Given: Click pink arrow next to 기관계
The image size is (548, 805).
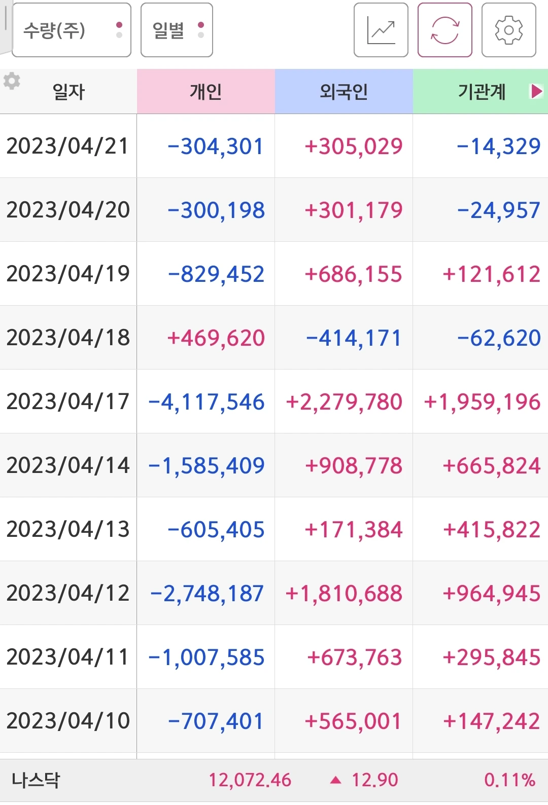Looking at the screenshot, I should coord(536,91).
